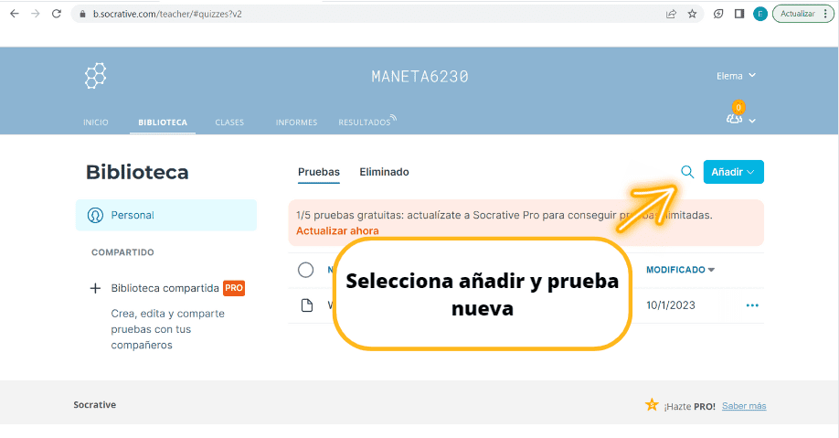Open the Elema account dropdown
This screenshot has width=839, height=438.
pos(737,76)
